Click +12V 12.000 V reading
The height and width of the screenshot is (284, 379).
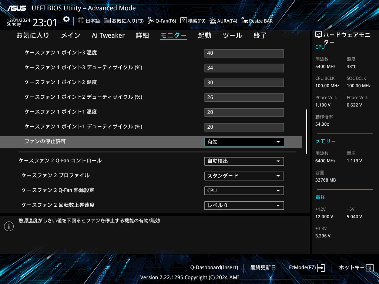point(324,217)
